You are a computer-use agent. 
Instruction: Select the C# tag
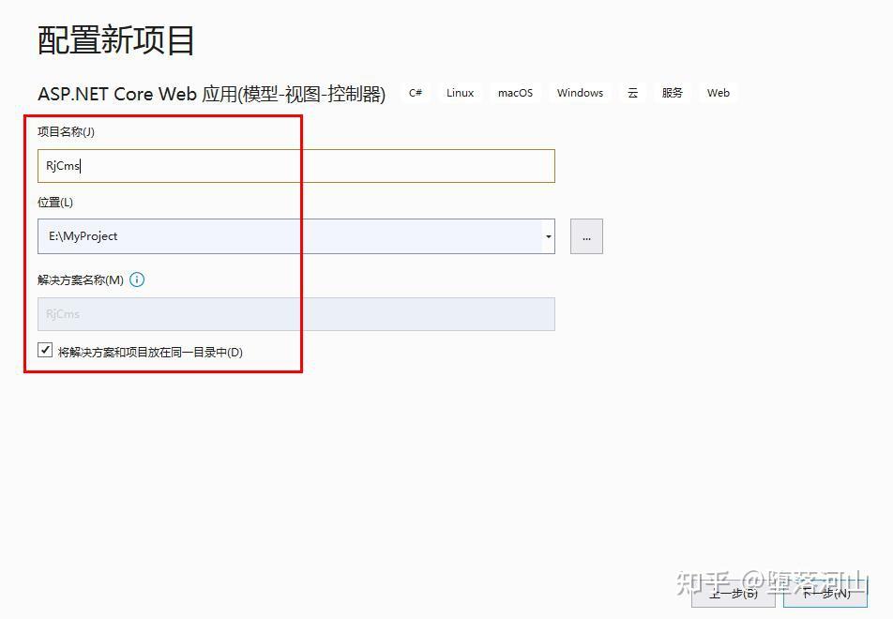click(x=415, y=93)
